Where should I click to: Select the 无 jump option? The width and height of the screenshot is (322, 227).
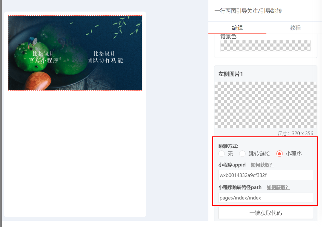pos(221,154)
